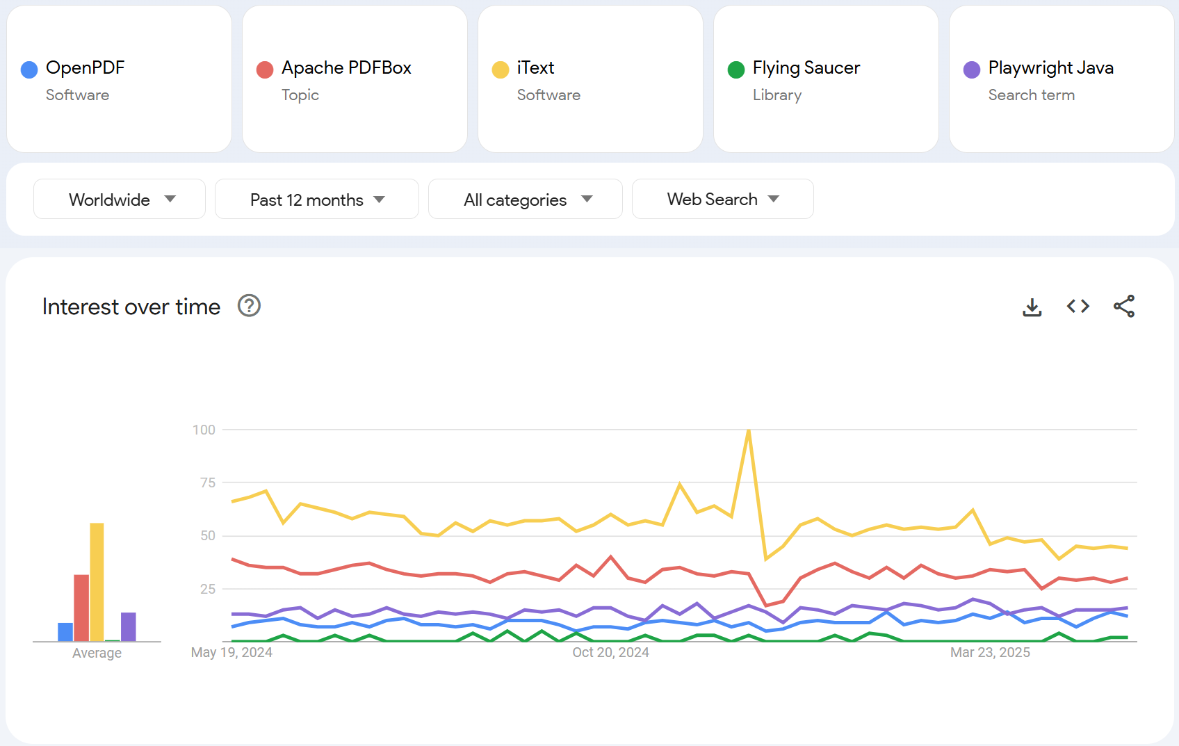The image size is (1179, 746).
Task: Click the iText peak at 100
Action: 748,430
